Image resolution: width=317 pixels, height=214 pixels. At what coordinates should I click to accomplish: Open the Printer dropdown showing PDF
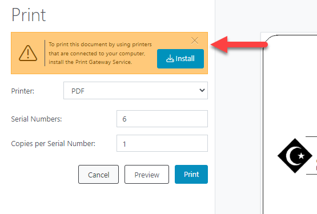tap(135, 91)
